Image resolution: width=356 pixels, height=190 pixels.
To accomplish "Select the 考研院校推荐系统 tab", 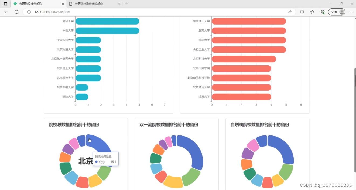I will 38,4.
